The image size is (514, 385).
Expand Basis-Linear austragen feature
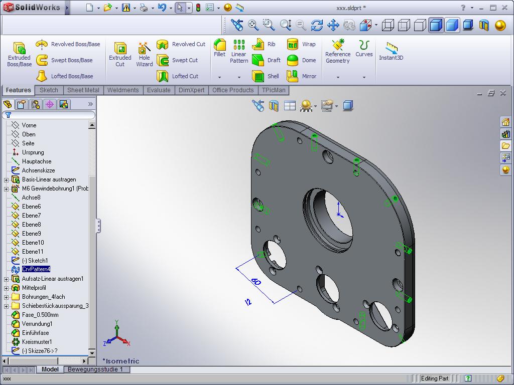pyautogui.click(x=6, y=180)
